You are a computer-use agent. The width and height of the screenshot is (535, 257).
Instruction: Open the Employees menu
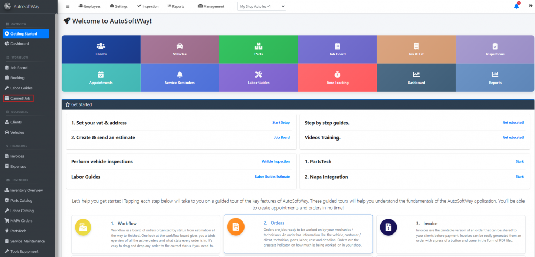89,6
